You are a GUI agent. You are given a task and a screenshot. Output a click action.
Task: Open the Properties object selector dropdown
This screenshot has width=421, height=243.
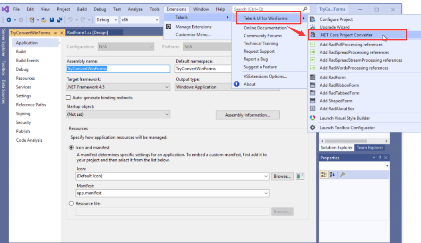click(x=387, y=166)
